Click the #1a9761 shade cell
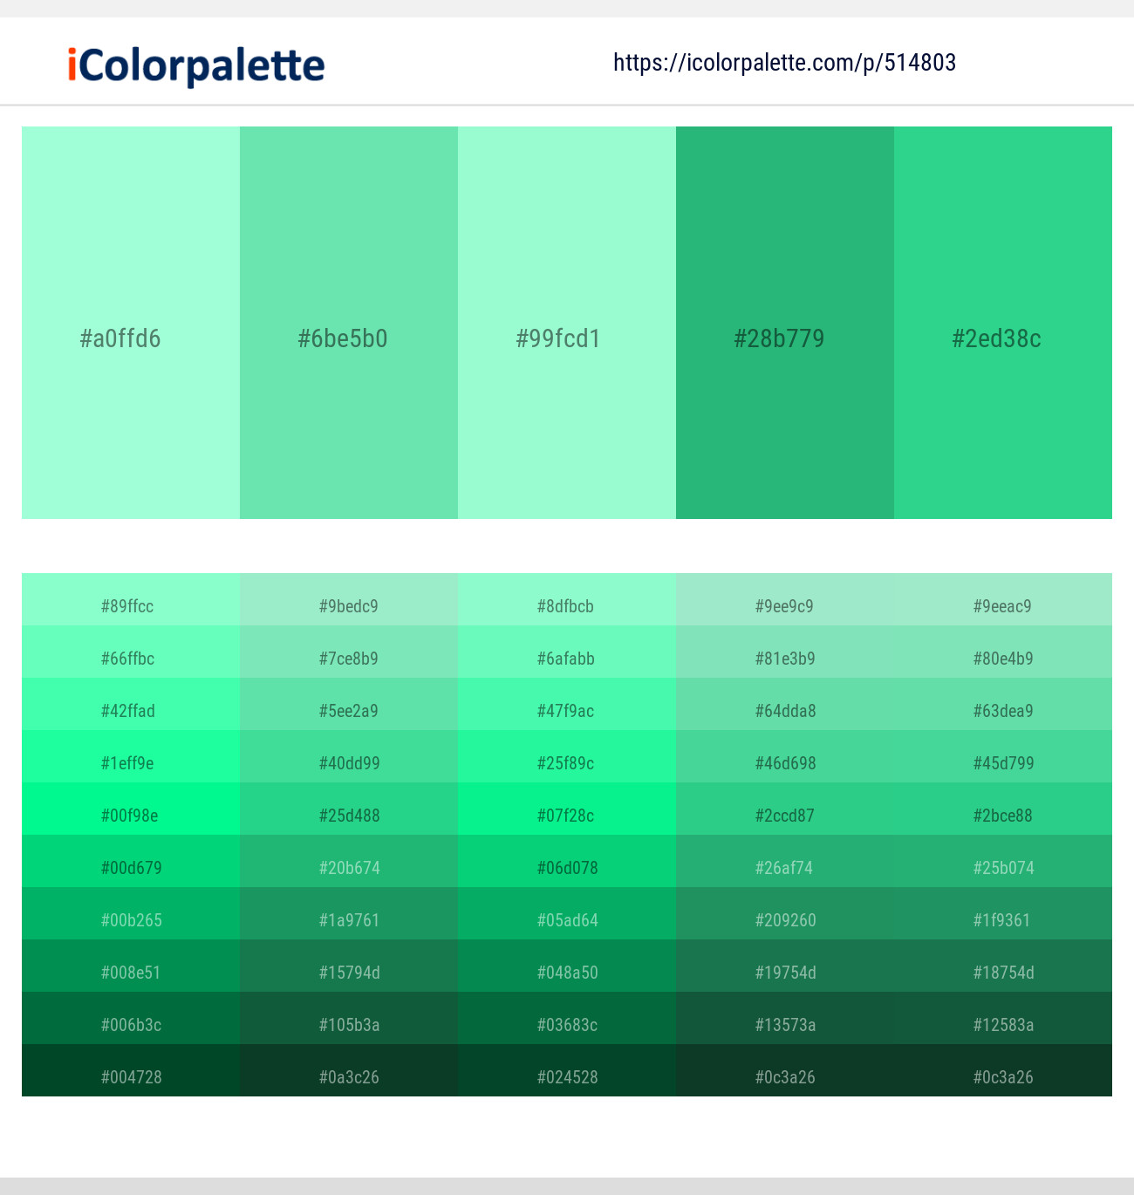 (x=349, y=913)
